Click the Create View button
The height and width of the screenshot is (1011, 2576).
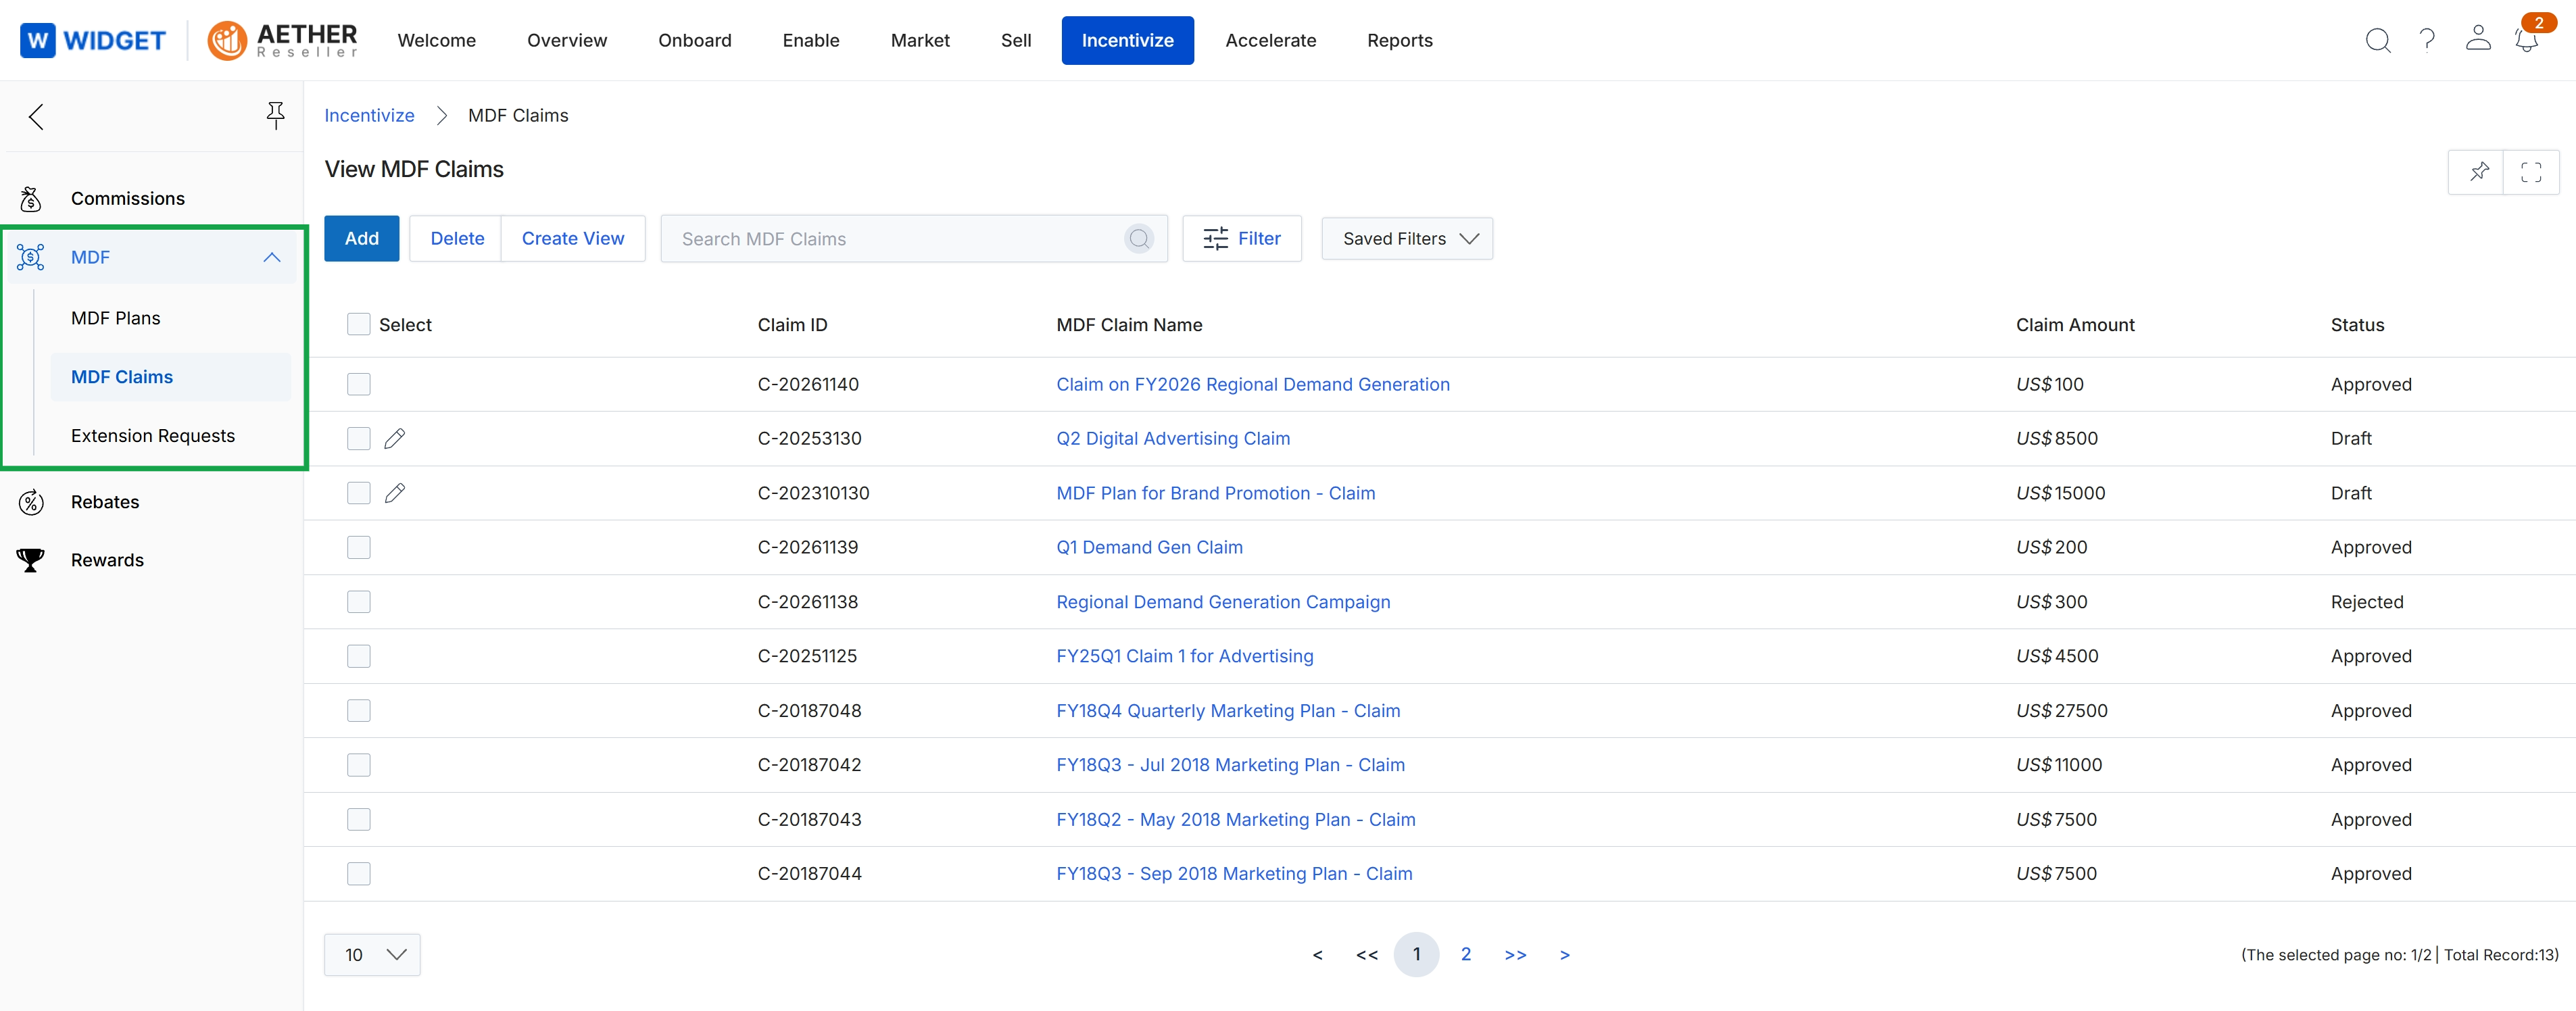click(573, 238)
